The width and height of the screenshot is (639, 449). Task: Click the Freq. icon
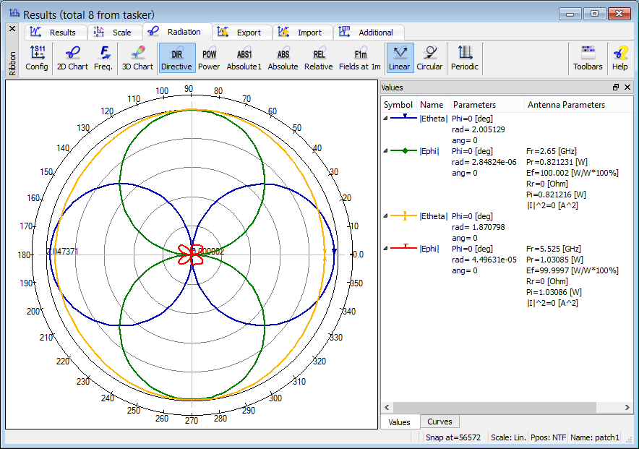click(103, 59)
